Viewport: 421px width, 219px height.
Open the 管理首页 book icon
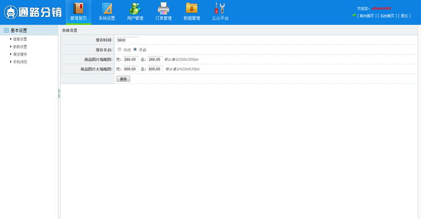[79, 8]
